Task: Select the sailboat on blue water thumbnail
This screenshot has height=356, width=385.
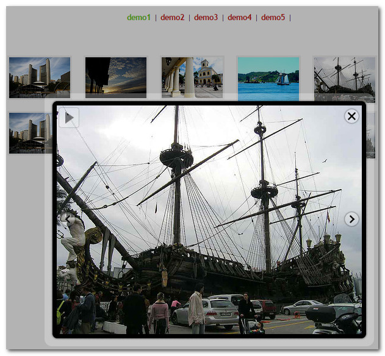Action: (x=268, y=79)
